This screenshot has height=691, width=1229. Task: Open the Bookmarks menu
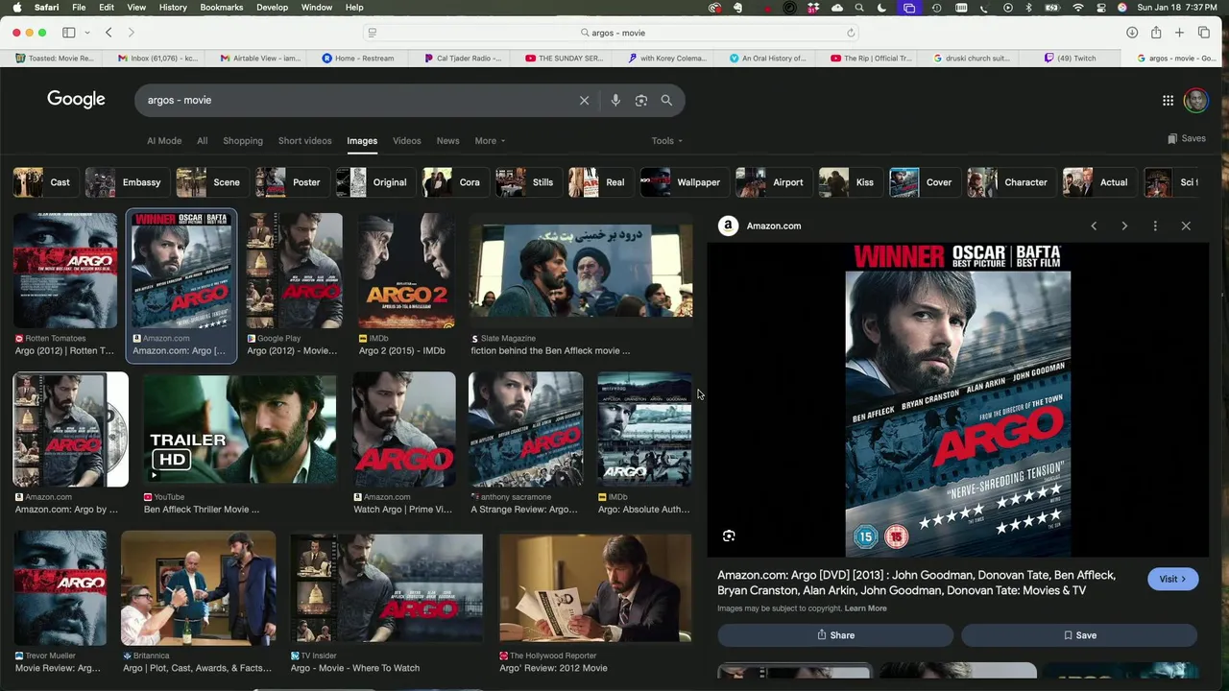point(221,8)
